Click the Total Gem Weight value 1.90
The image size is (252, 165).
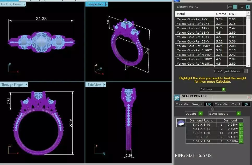208,104
